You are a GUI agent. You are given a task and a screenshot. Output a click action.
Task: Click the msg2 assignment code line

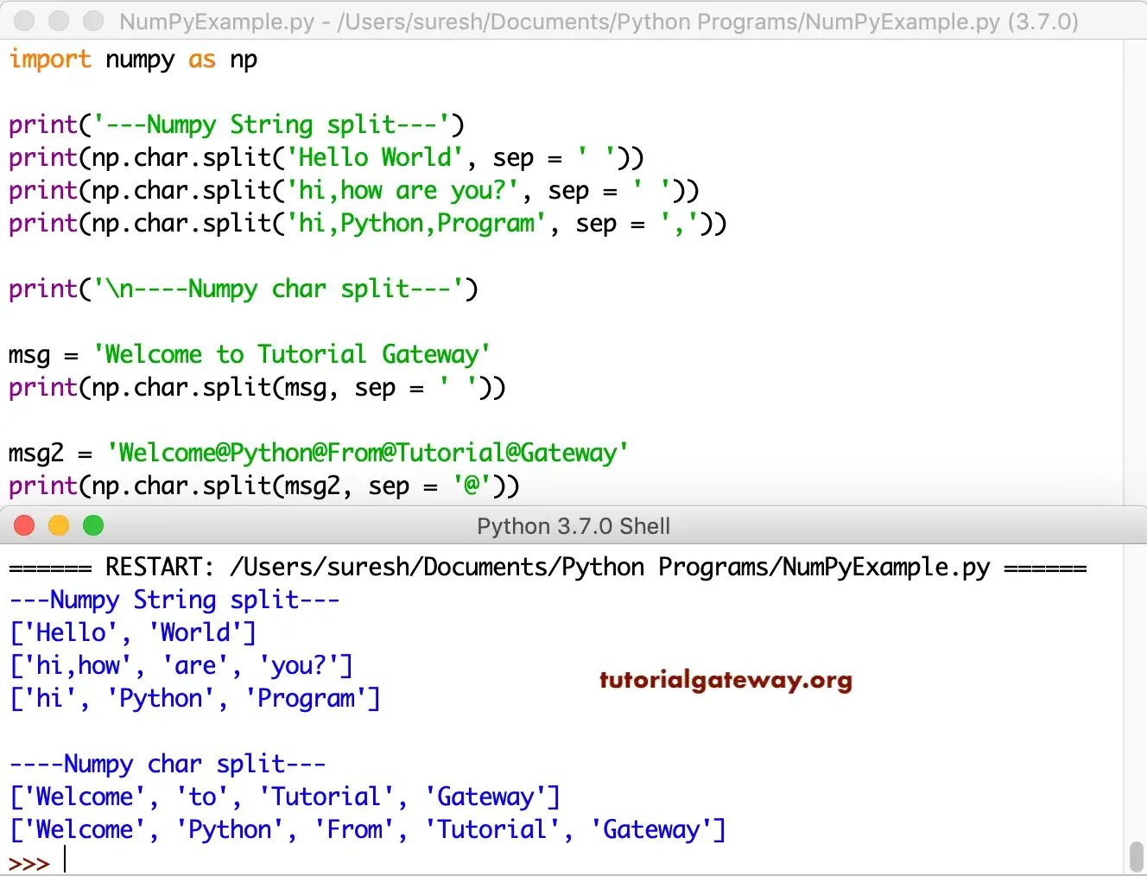(319, 454)
